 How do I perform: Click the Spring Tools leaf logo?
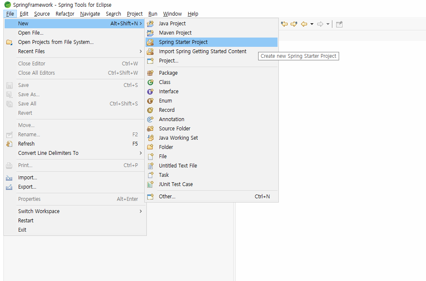[8, 5]
